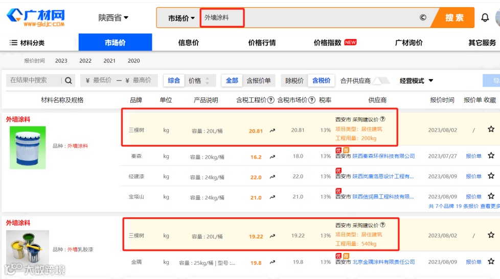Open the blue paint bucket thumbnail

click(28, 147)
